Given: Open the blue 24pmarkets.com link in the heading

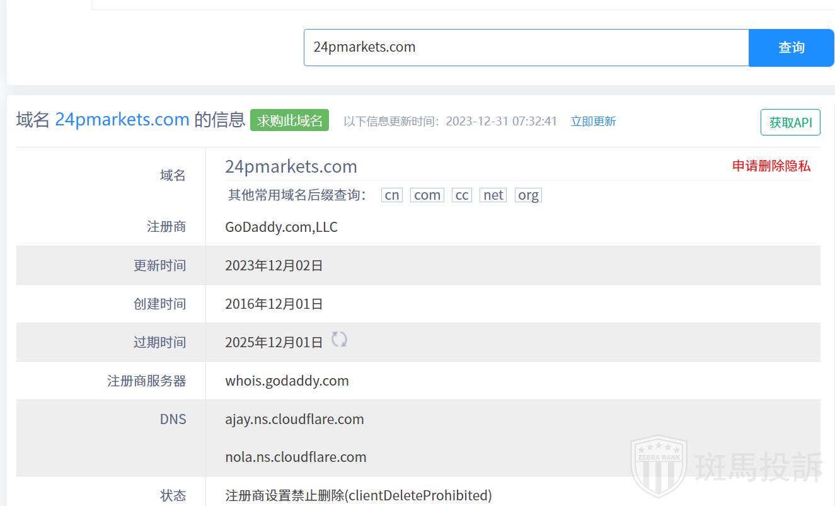Looking at the screenshot, I should [122, 119].
